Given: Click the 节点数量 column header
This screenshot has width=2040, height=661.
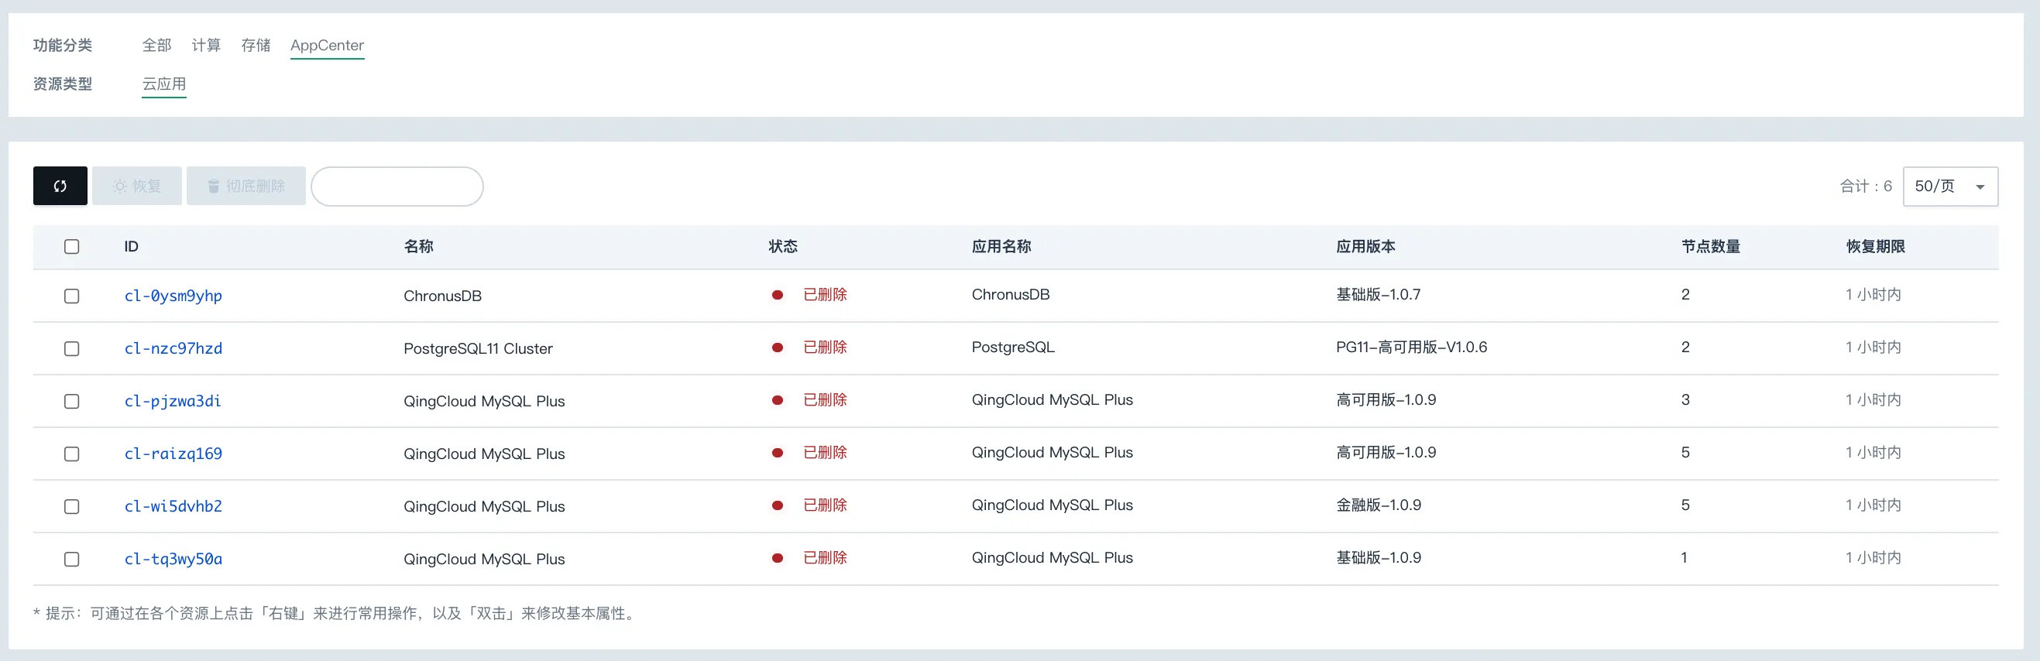Looking at the screenshot, I should [1712, 246].
